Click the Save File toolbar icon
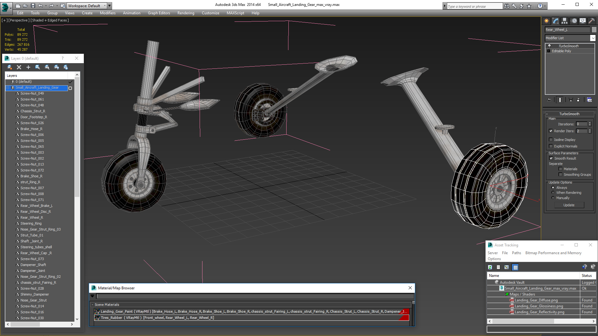598x336 pixels. point(33,6)
